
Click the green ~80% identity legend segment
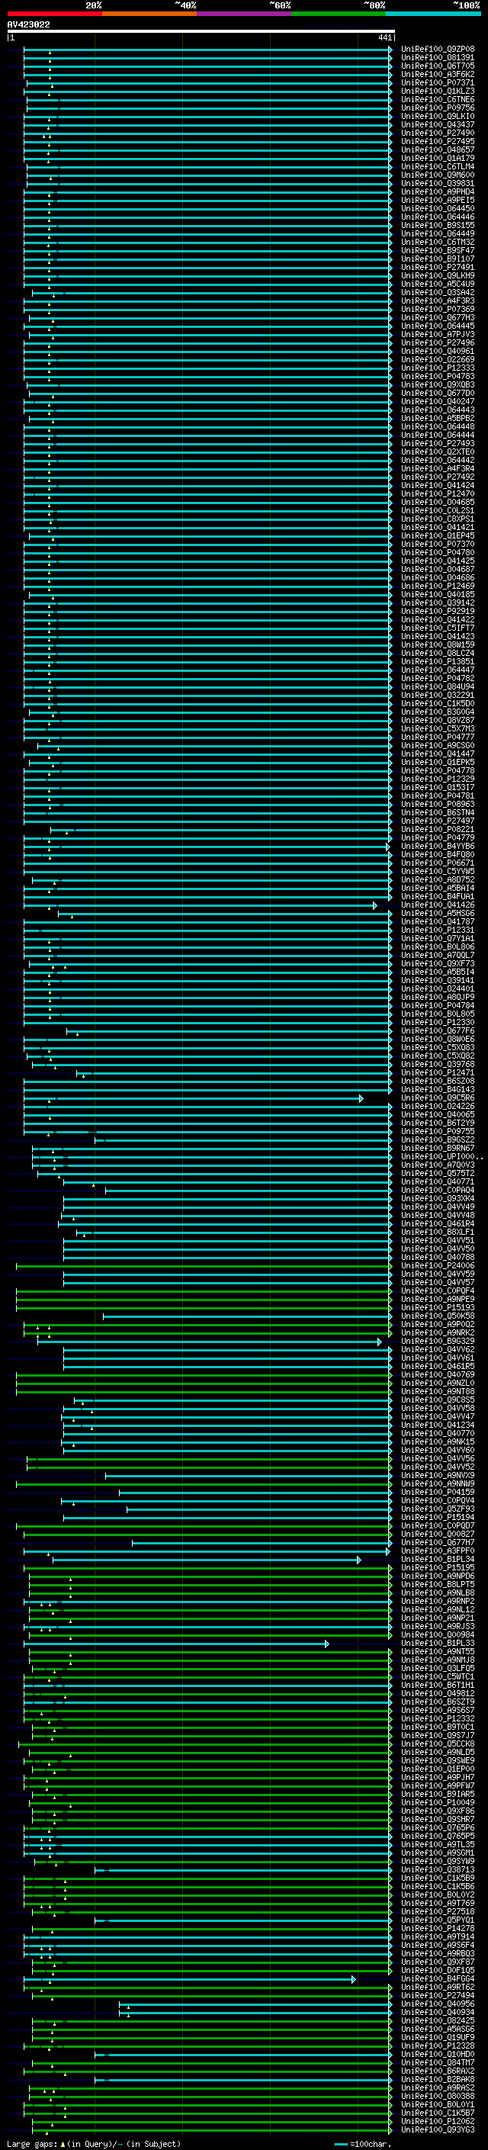tap(339, 14)
